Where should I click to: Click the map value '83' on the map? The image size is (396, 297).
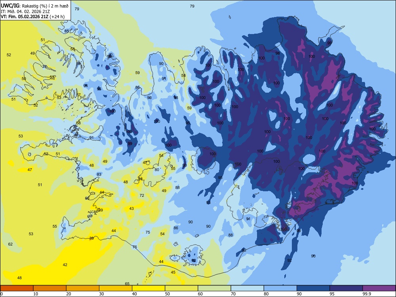99,174
